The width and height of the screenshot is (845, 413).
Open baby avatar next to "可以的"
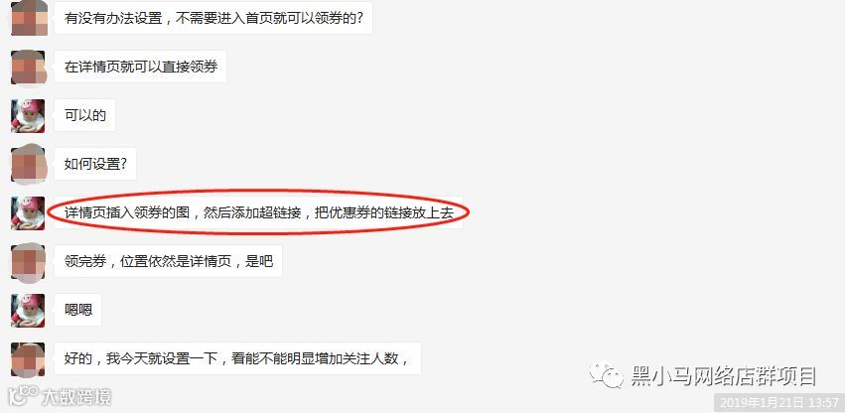pyautogui.click(x=28, y=116)
